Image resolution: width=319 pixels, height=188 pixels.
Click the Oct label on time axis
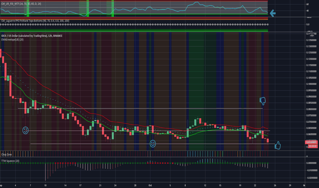[150, 185]
